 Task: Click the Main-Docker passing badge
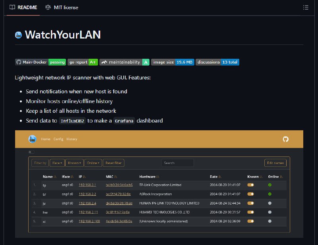tap(41, 62)
